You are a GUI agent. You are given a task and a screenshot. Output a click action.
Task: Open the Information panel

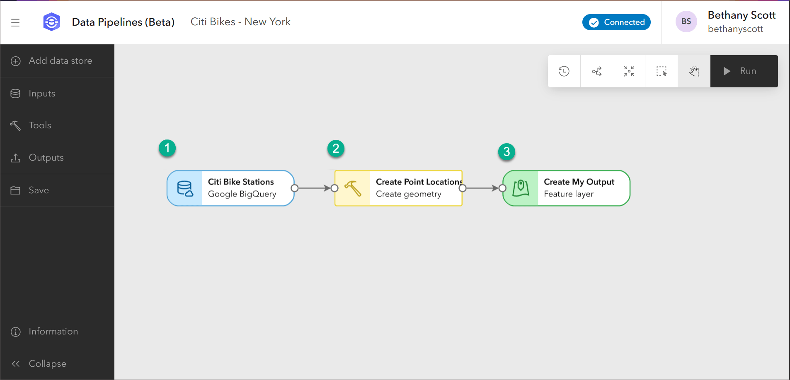(x=53, y=331)
